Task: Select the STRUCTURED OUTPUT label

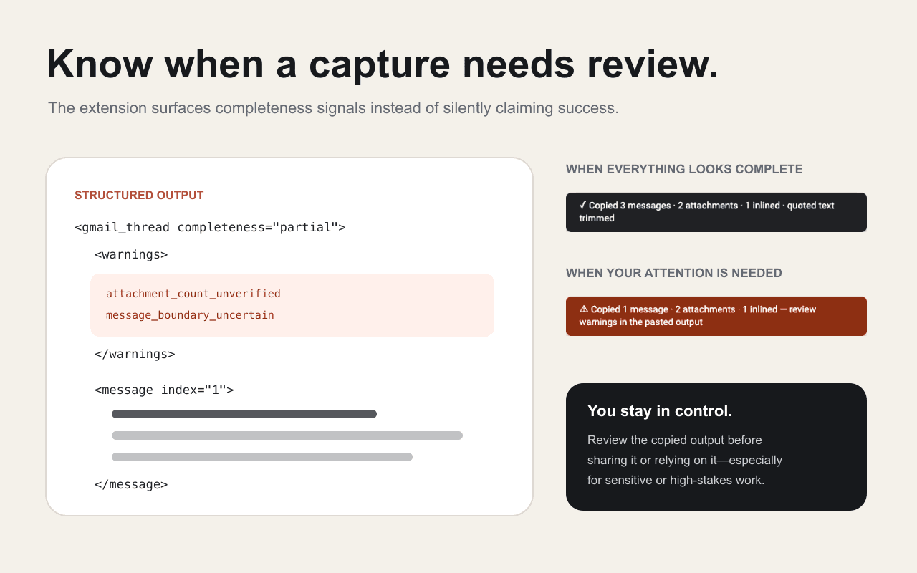Action: coord(139,195)
